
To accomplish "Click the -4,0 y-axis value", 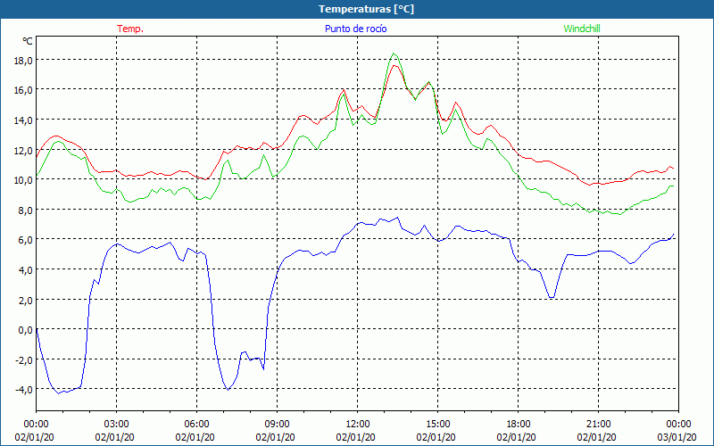I will [23, 390].
